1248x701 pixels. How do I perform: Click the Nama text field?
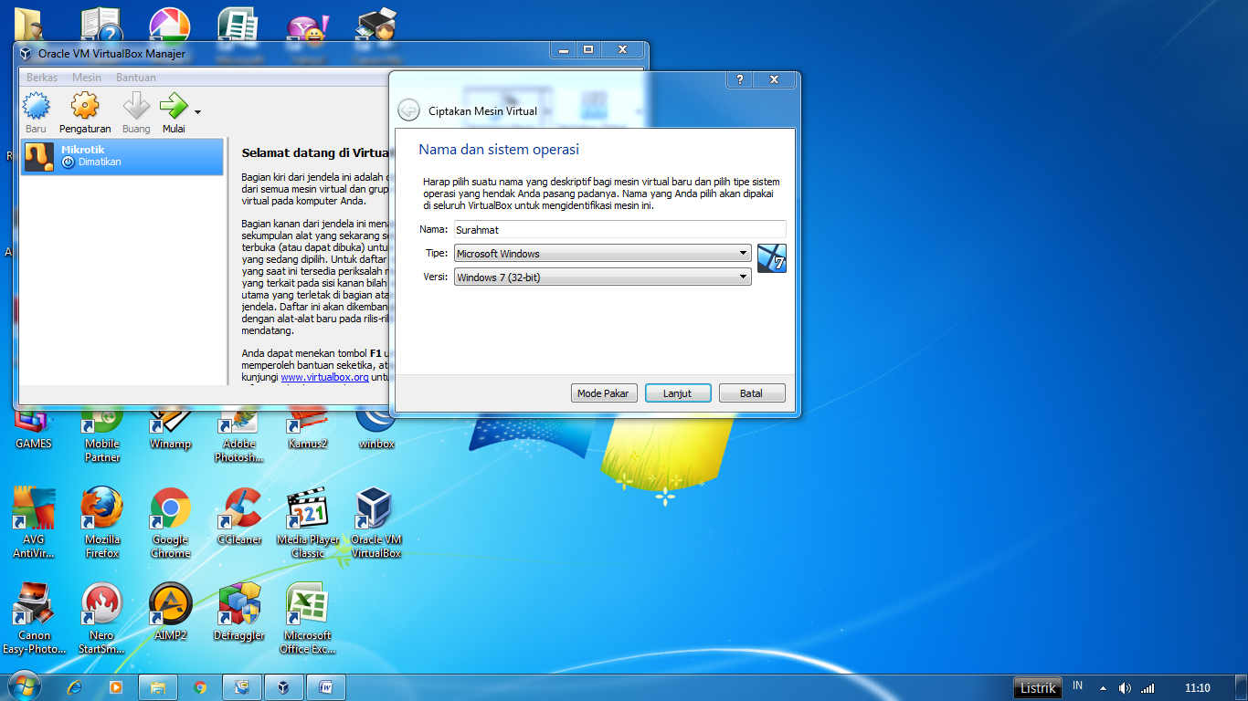[619, 230]
